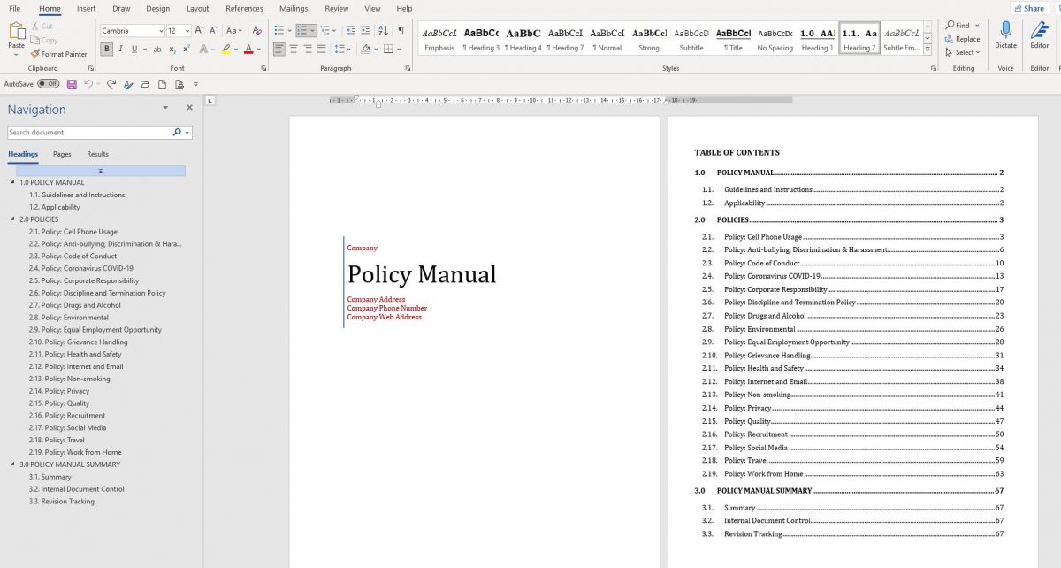Toggle the AutoSave switch

48,84
